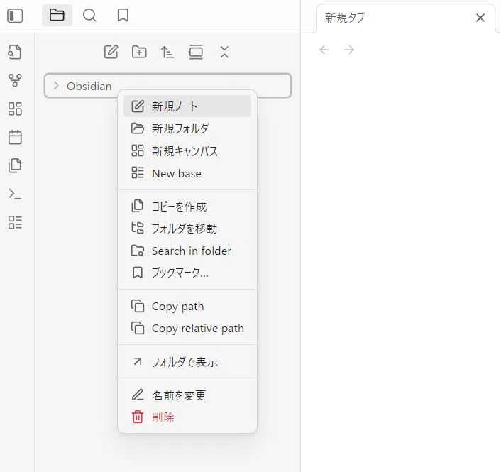
Task: Choose フォルダを移動 menu entry
Action: tap(187, 229)
